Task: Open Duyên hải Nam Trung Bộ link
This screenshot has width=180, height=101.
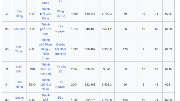Action: pyautogui.click(x=60, y=49)
